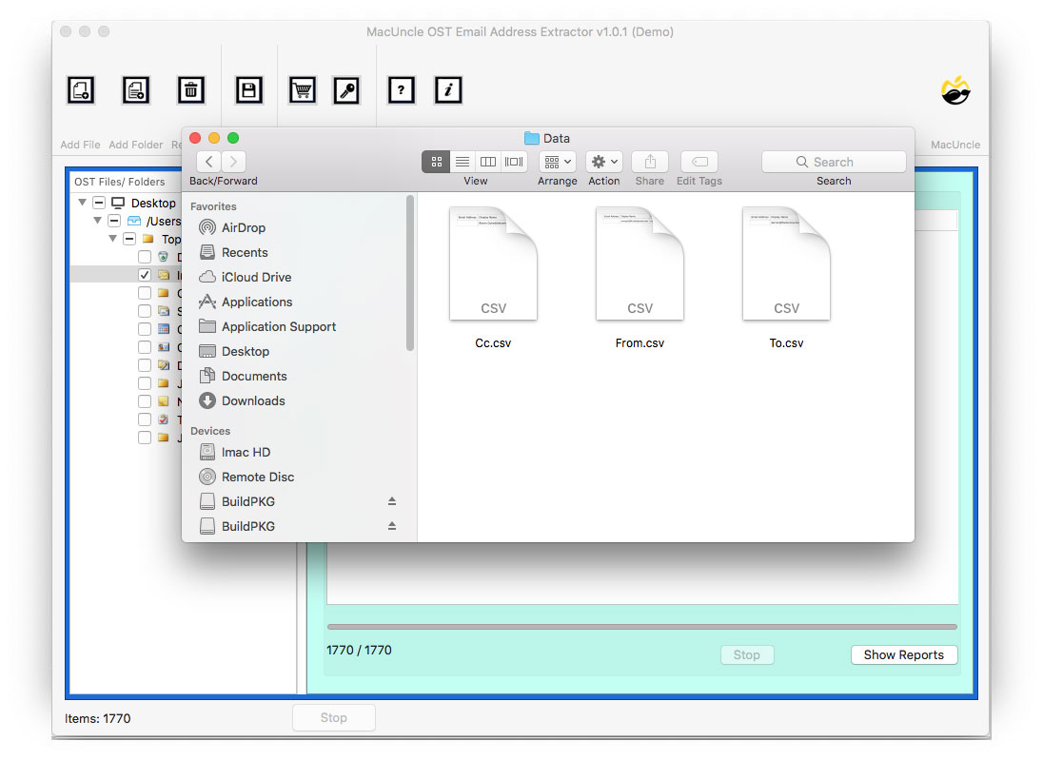Screen dimensions: 1043x760
Task: Click the Stop button beside Show Reports
Action: click(x=747, y=655)
